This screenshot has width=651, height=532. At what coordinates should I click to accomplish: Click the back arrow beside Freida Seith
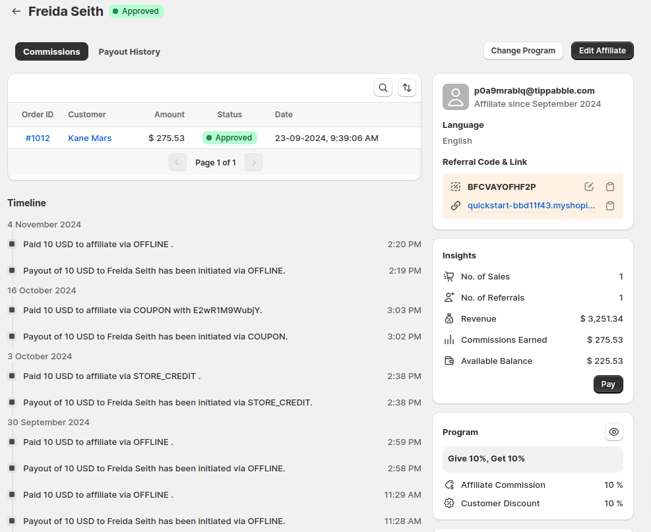16,11
